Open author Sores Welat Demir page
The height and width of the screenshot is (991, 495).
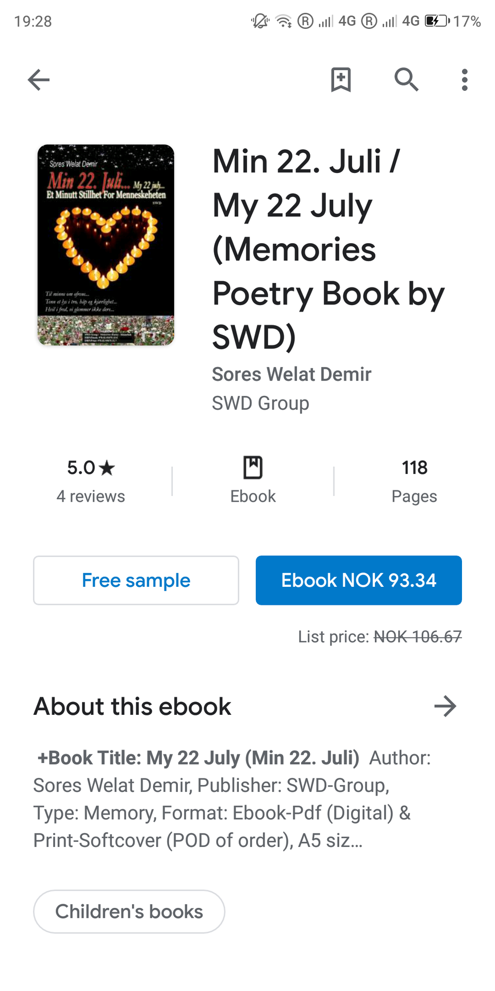(292, 374)
